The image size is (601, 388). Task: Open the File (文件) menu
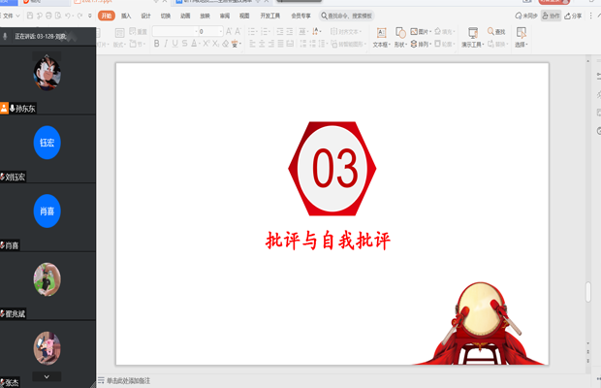pos(10,16)
